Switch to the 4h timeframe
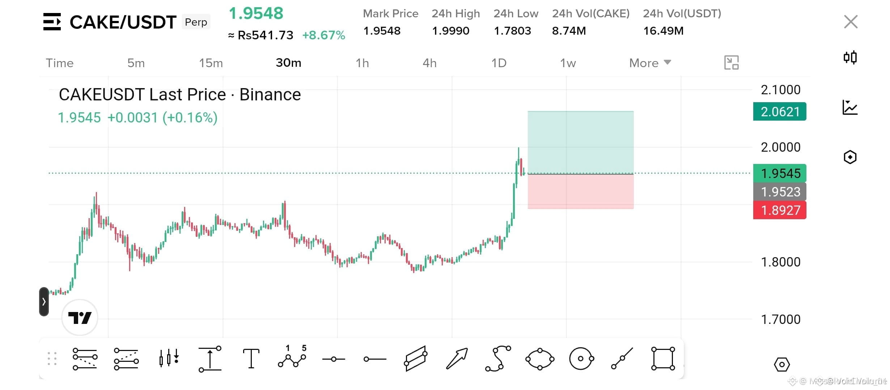Screen dimensions: 890x390 (429, 63)
